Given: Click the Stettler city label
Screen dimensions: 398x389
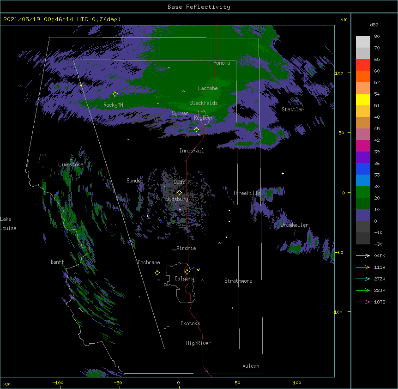Looking at the screenshot, I should [x=293, y=109].
